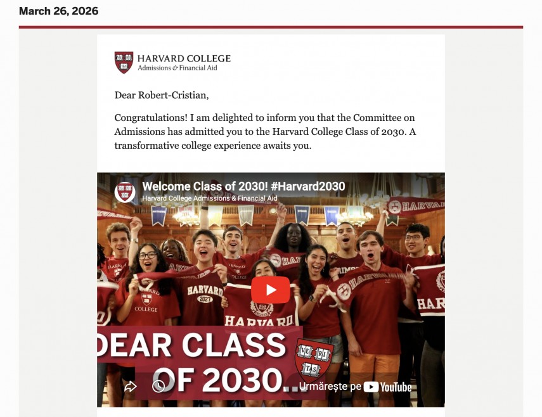Click the Harvard shield in email letterhead

pos(124,62)
